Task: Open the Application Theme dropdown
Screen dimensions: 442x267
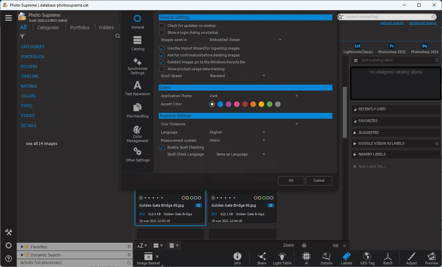Action: (254, 96)
